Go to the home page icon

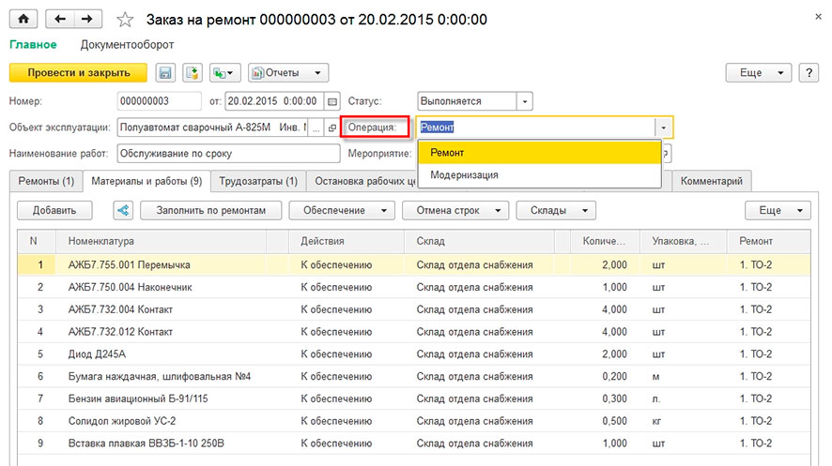(x=23, y=19)
